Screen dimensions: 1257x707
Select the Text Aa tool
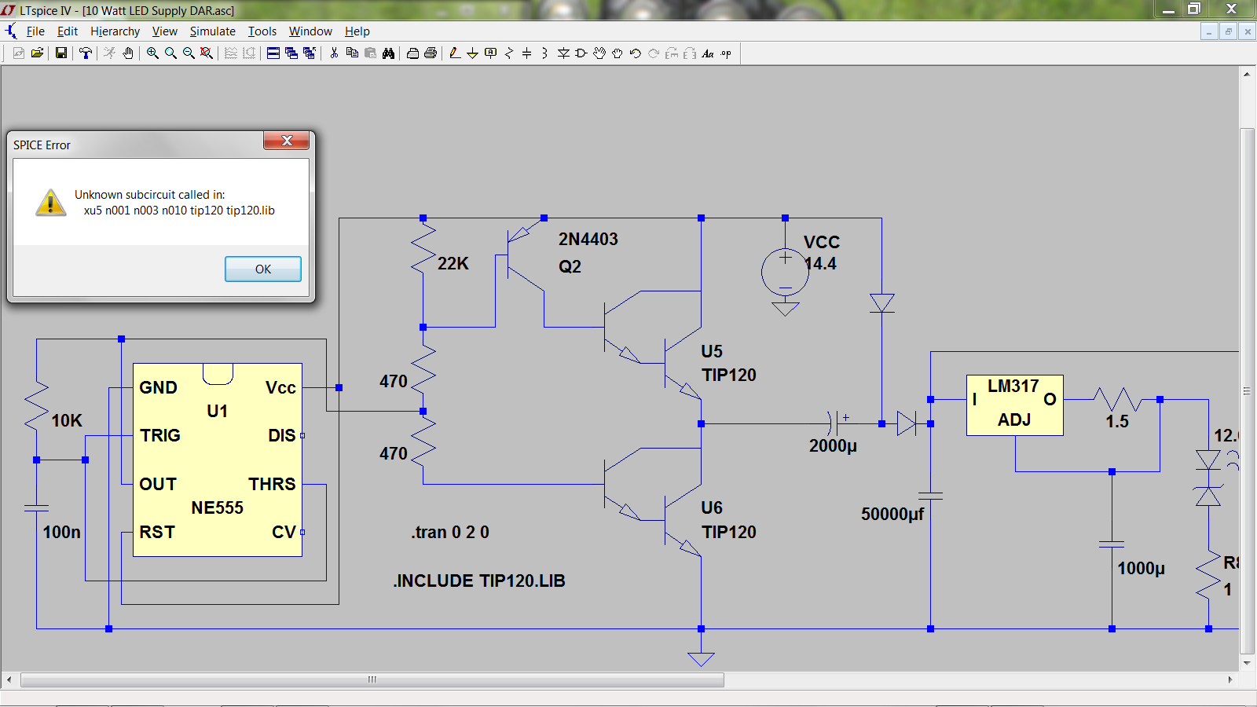point(708,53)
